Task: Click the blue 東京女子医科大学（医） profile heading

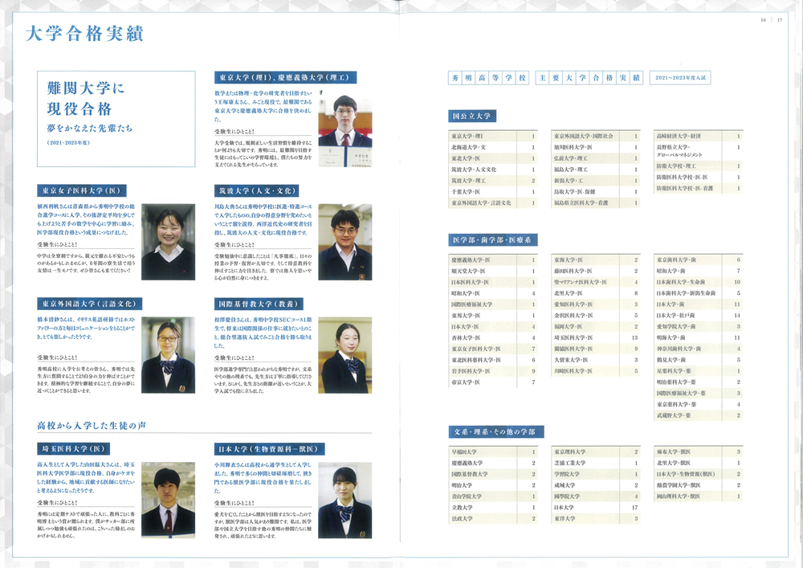Action: click(81, 190)
